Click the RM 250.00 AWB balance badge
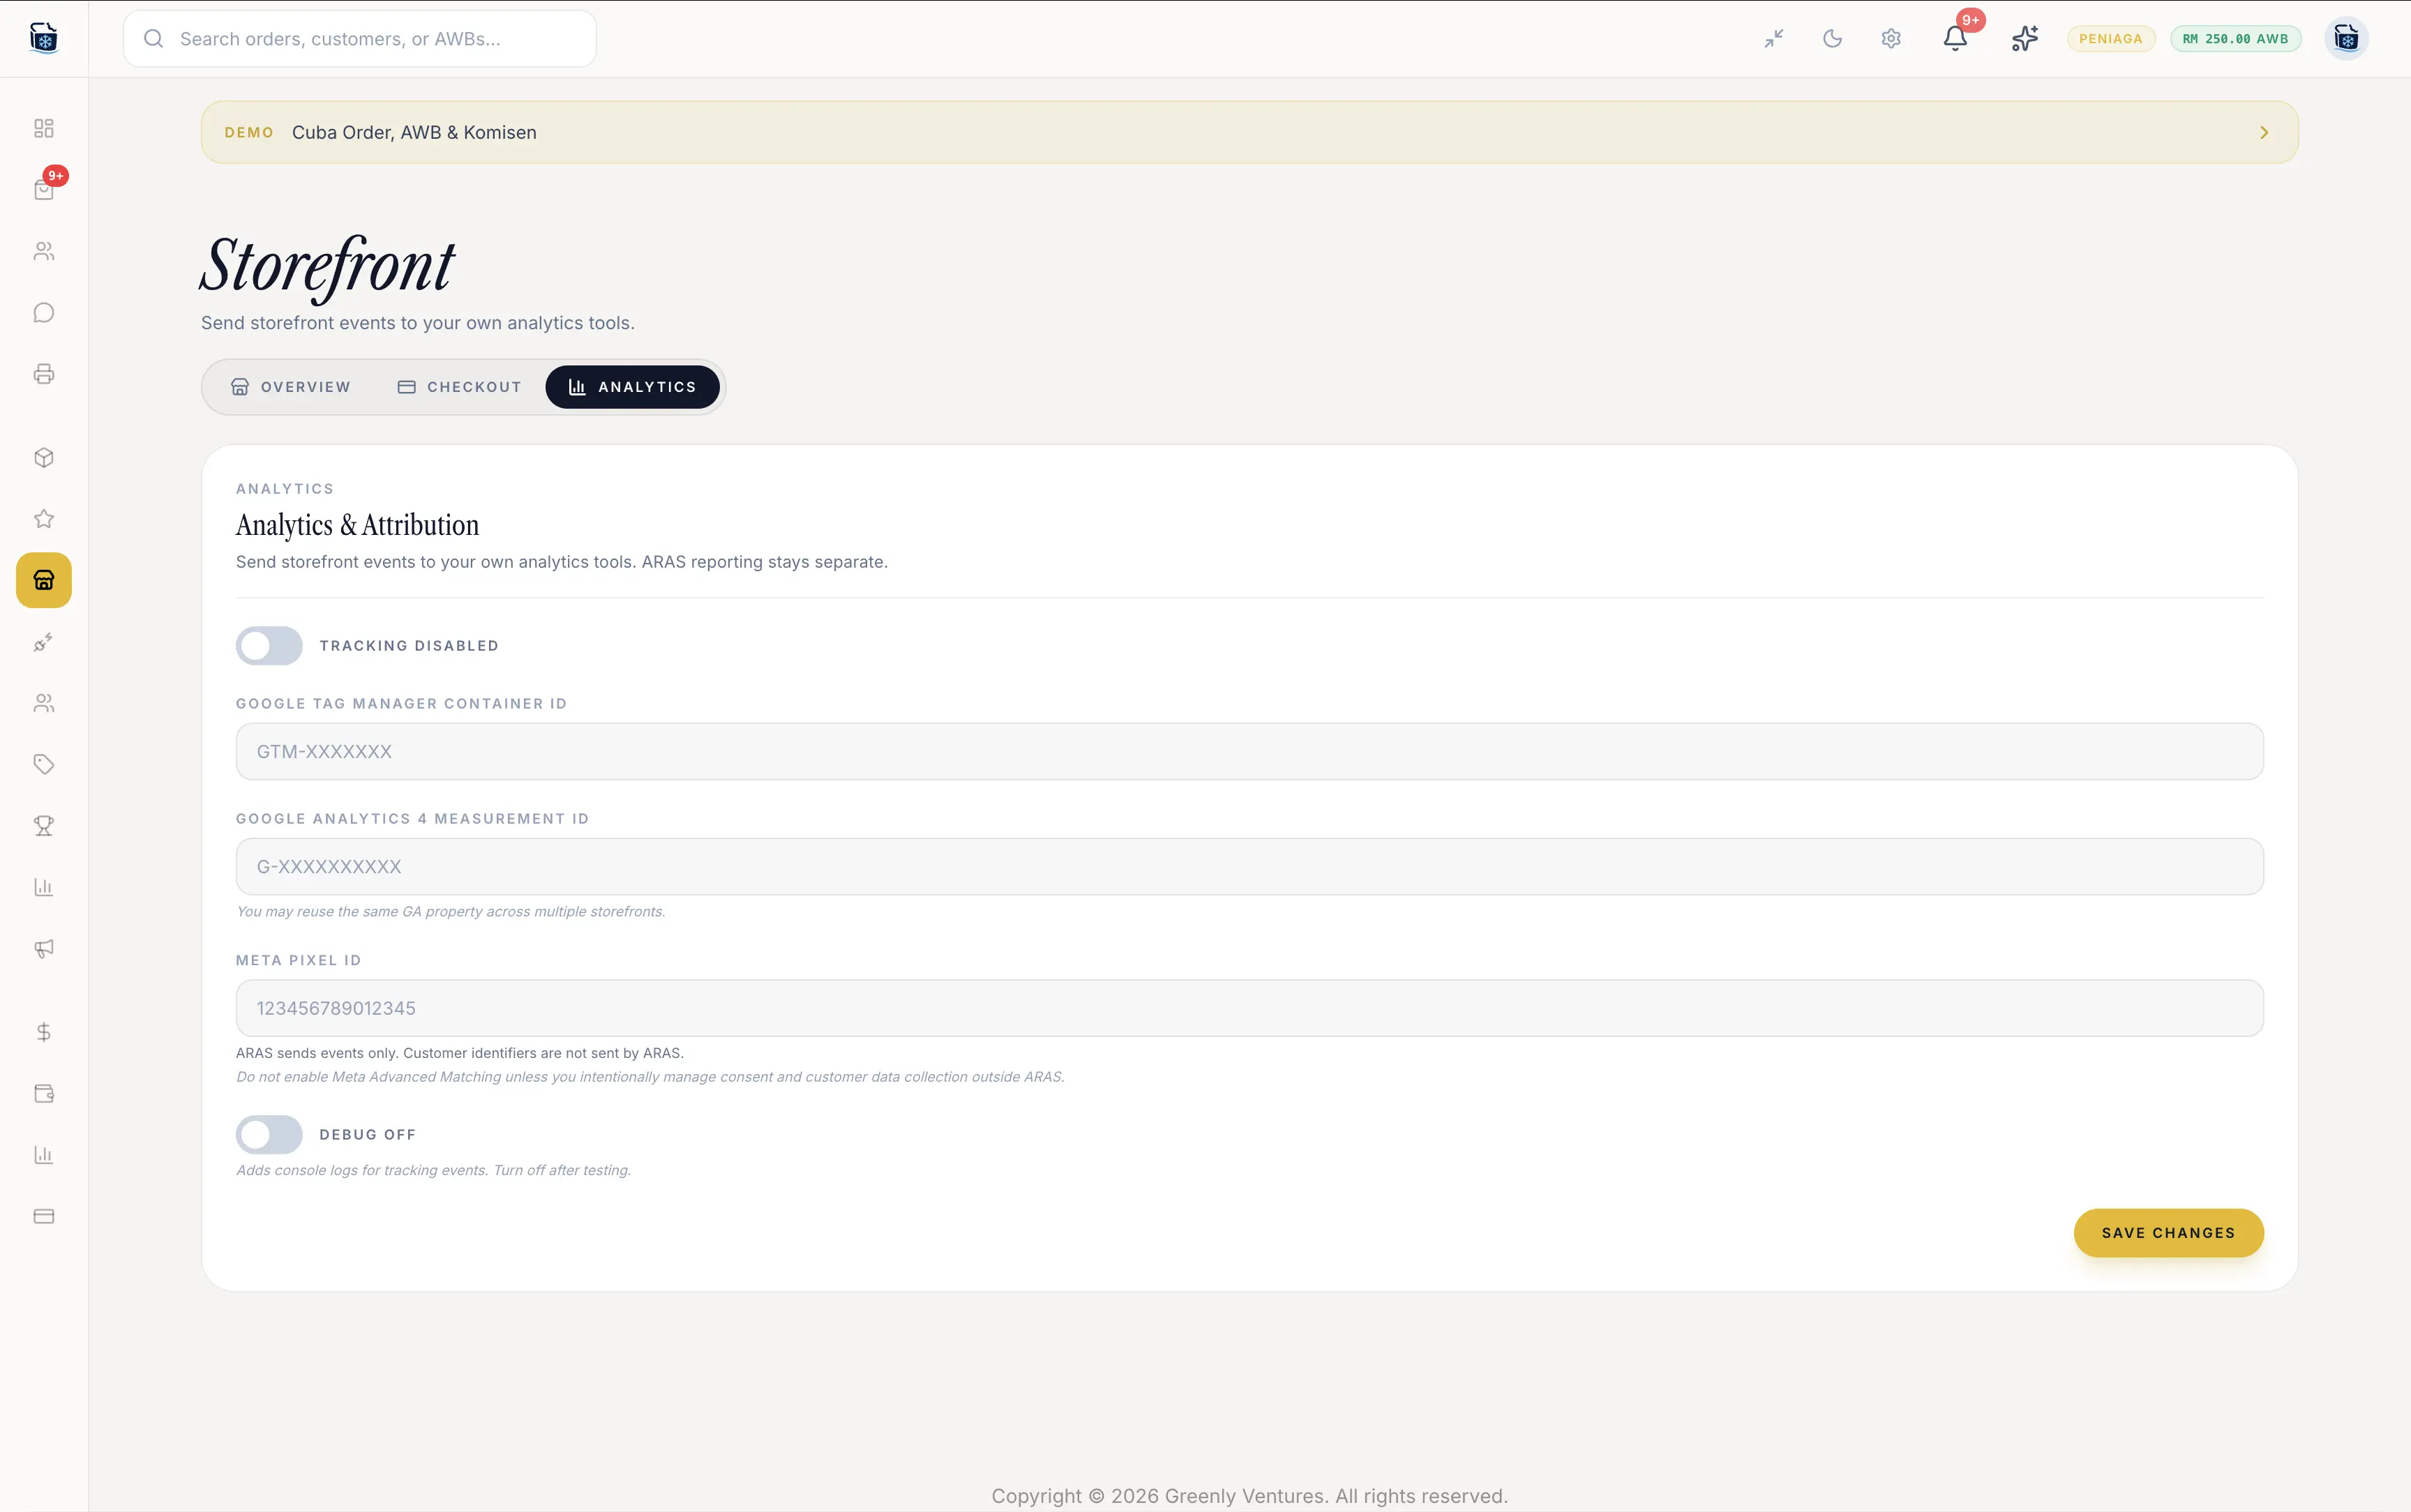 [x=2235, y=39]
